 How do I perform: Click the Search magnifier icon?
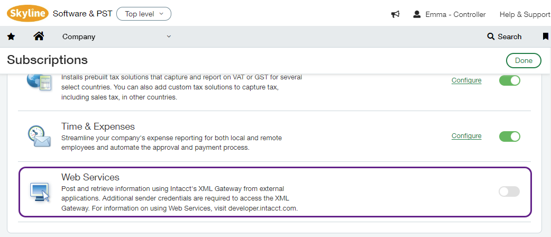[491, 37]
